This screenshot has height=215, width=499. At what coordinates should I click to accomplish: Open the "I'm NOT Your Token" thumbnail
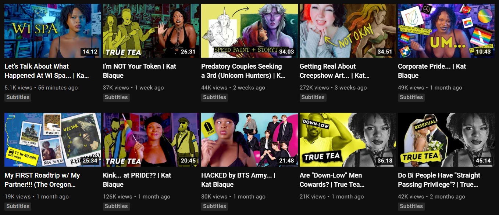tap(151, 31)
